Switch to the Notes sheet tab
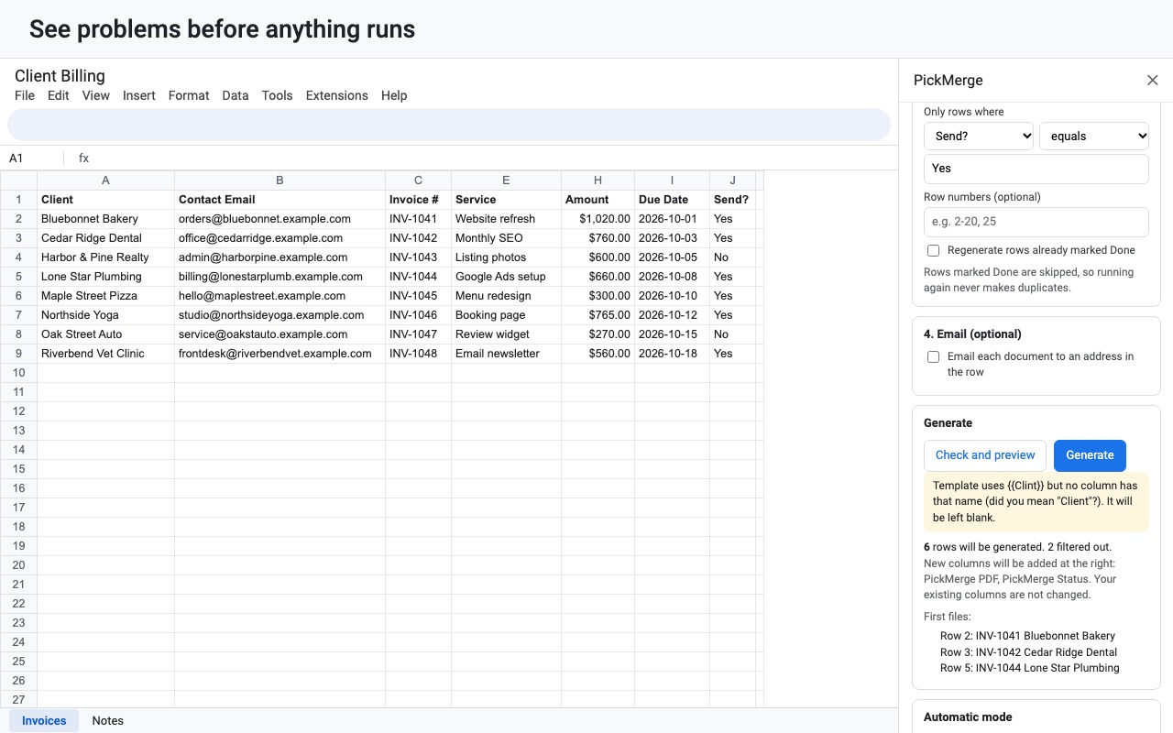The image size is (1173, 733). [x=108, y=720]
